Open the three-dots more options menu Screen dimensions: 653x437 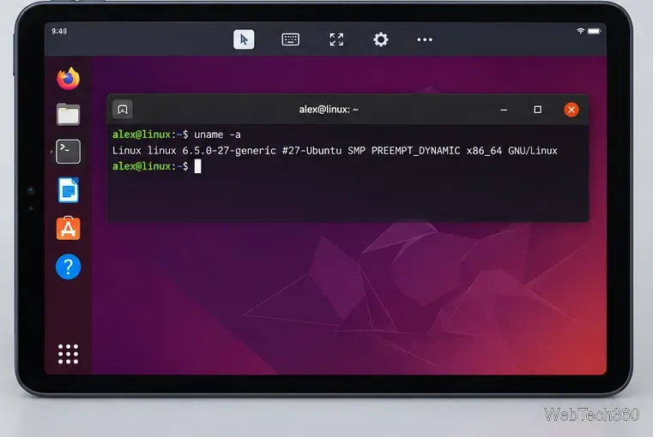[425, 39]
